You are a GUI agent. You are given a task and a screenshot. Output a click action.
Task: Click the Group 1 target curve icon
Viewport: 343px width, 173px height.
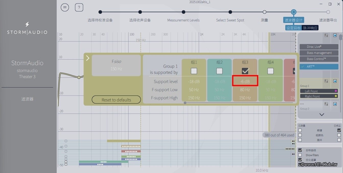[x=335, y=81]
